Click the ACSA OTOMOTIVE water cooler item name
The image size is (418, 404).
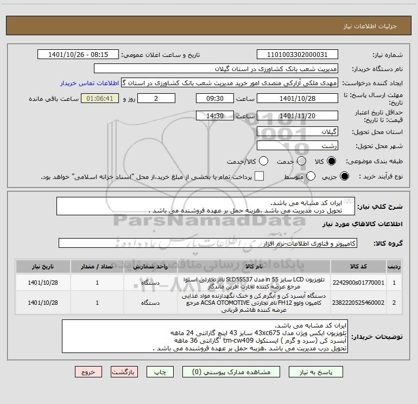[254, 303]
